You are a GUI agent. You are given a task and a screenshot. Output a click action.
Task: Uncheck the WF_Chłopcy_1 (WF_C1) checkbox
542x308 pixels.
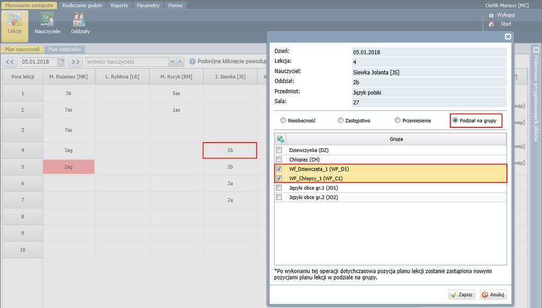279,178
